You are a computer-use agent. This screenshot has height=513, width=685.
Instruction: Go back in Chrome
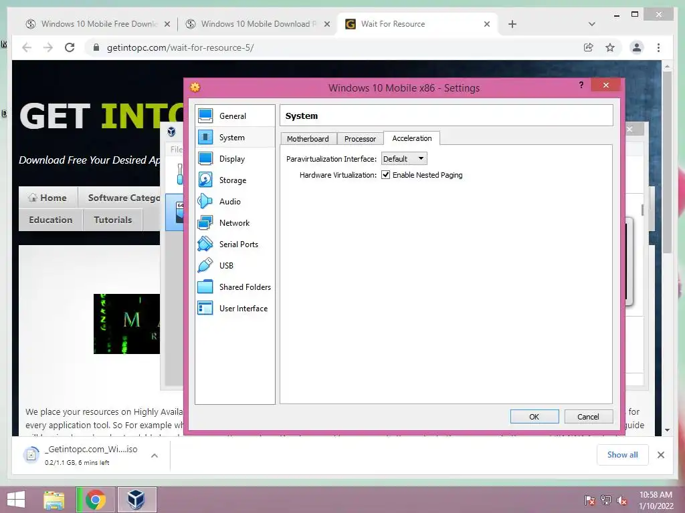[x=27, y=47]
